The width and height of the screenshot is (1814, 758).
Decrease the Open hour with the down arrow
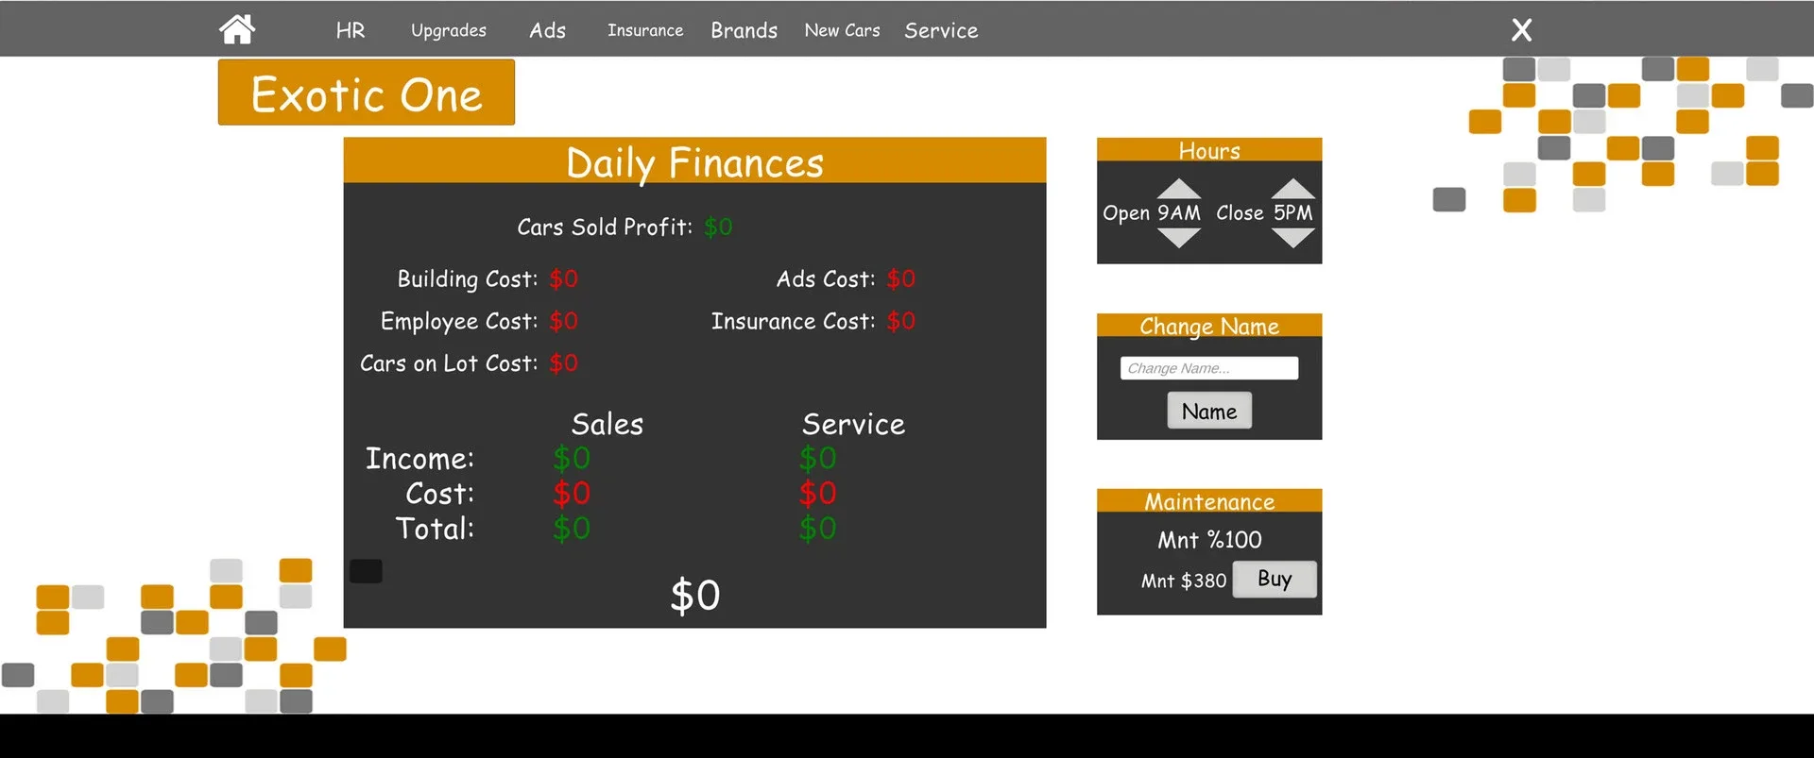(x=1178, y=239)
